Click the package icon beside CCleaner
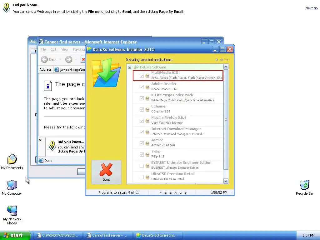320x240 pixels. pyautogui.click(x=147, y=109)
